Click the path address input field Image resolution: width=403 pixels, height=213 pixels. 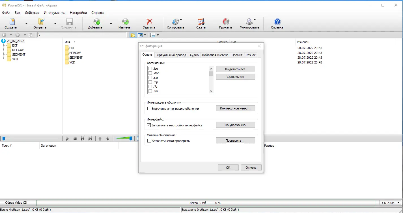[82, 35]
